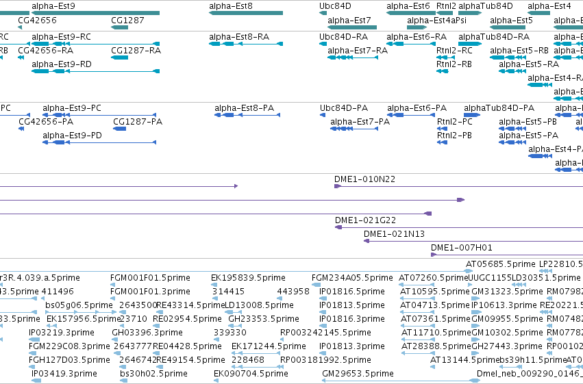Select the GM29653.5prime EST label
Screen dimensions: 583x384
point(358,374)
